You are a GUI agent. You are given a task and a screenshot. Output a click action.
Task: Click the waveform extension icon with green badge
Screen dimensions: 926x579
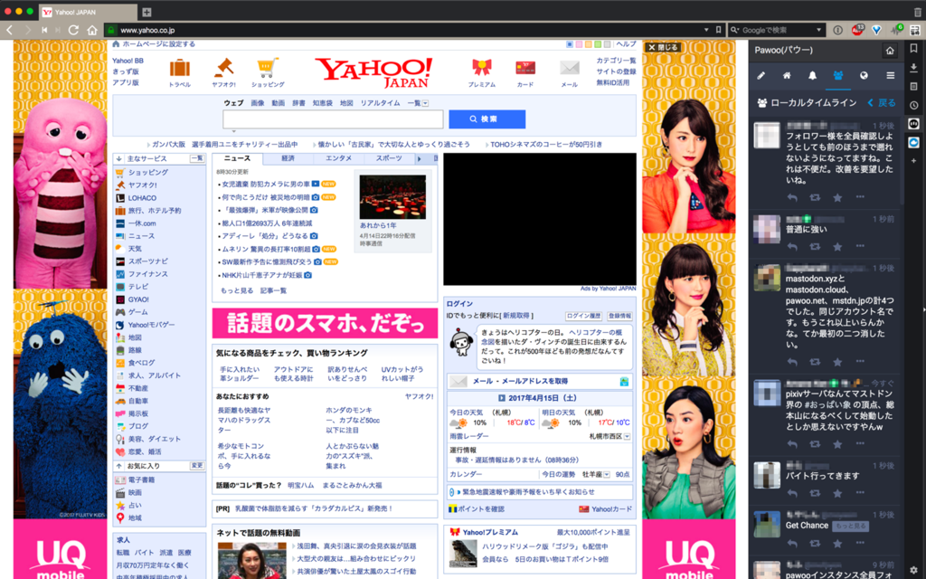click(x=896, y=30)
